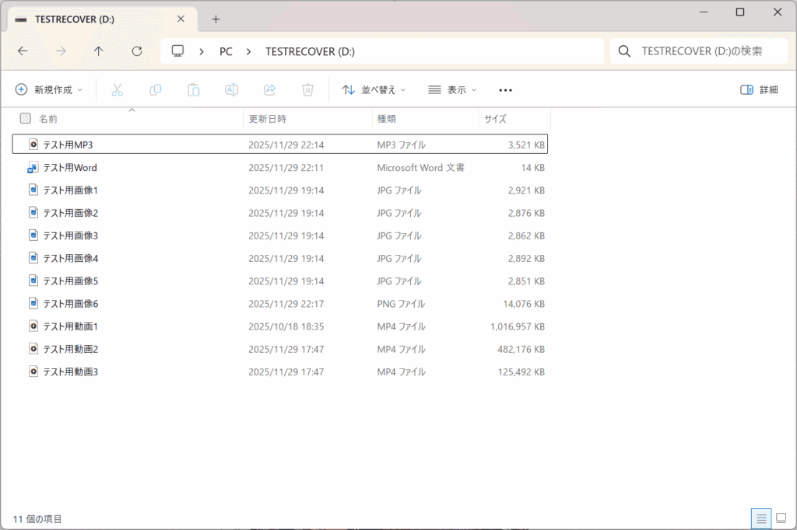Open the 新規作成 dropdown
The image size is (797, 530).
point(49,90)
